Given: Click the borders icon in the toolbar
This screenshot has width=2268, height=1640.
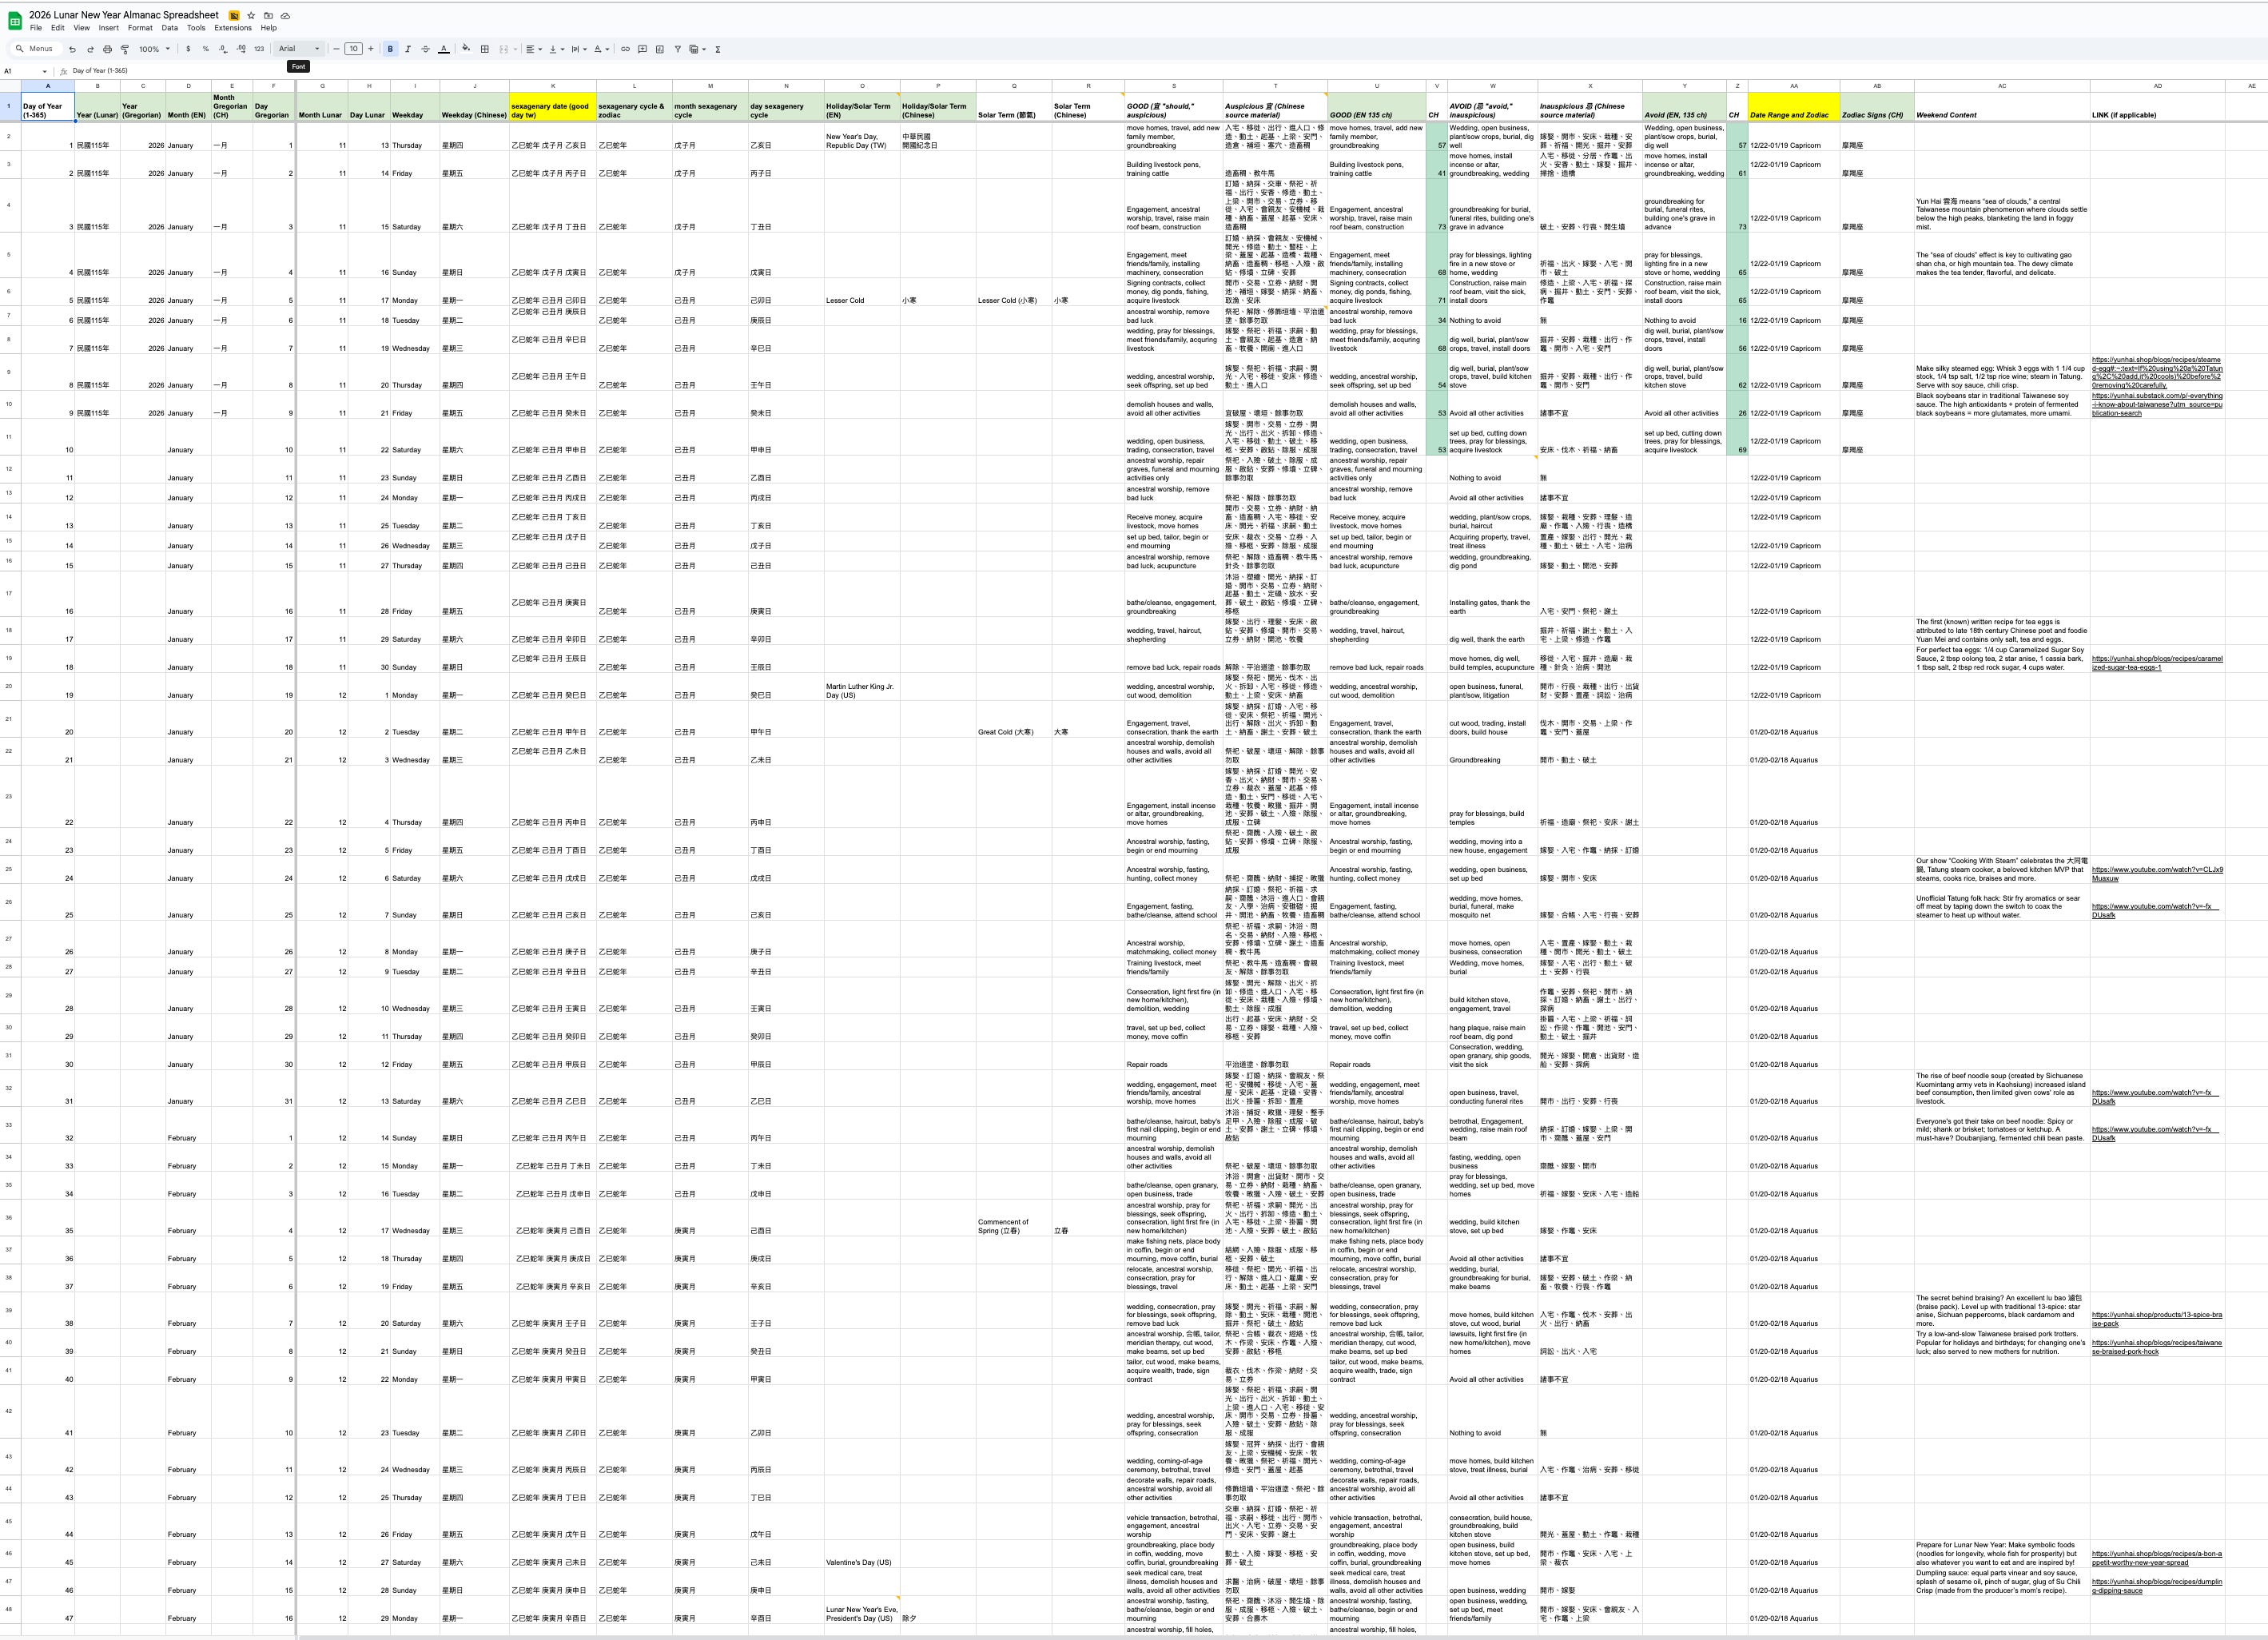Looking at the screenshot, I should coord(484,49).
